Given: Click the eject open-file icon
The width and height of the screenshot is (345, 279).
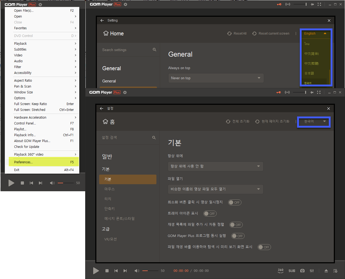Looking at the screenshot, I should click(326, 271).
